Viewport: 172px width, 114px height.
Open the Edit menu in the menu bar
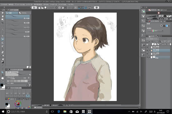pos(11,5)
